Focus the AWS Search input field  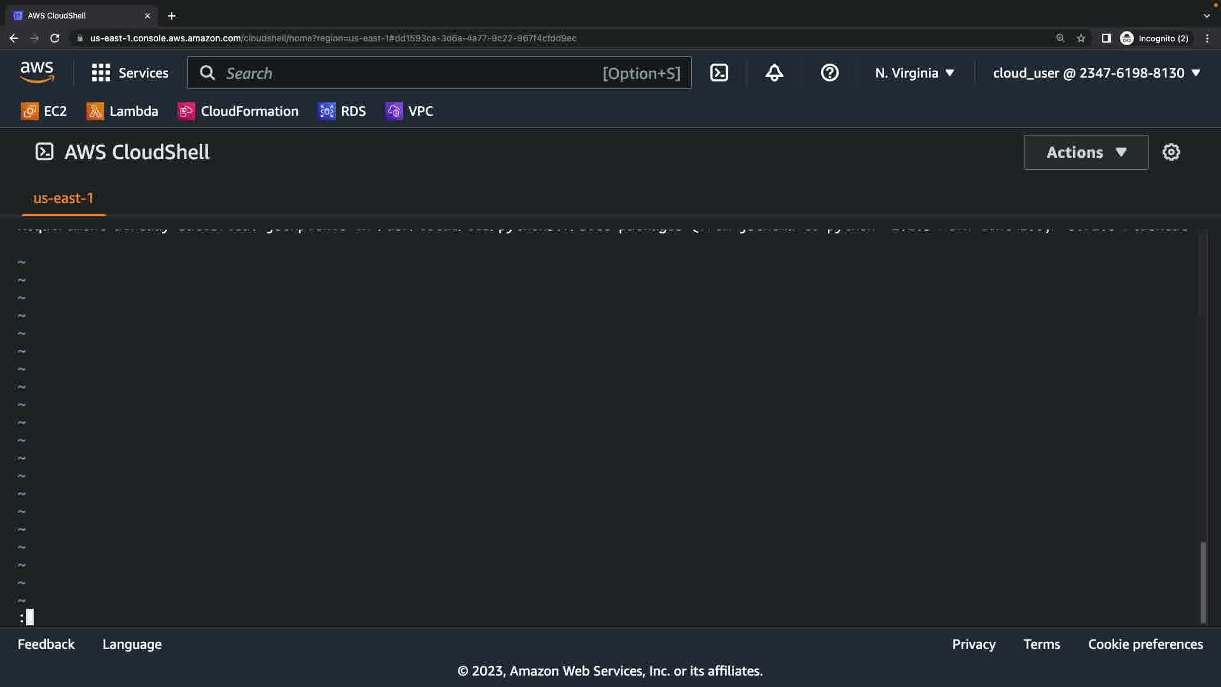407,73
